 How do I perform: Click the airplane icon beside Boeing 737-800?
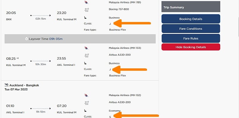tap(87, 10)
